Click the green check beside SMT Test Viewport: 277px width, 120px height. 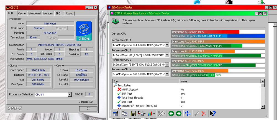[x=119, y=102]
